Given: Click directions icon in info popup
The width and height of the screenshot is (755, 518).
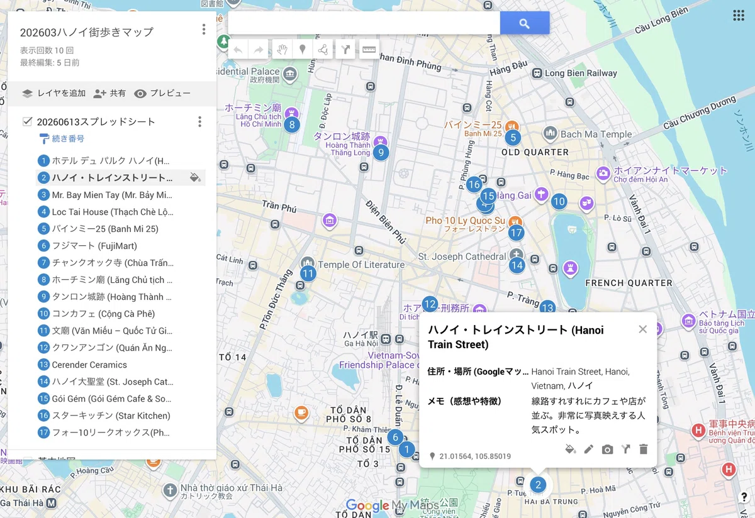Looking at the screenshot, I should tap(625, 449).
